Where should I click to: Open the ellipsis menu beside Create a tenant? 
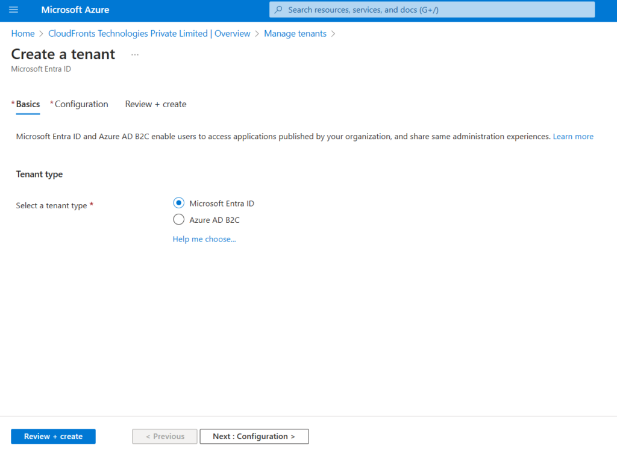click(135, 55)
